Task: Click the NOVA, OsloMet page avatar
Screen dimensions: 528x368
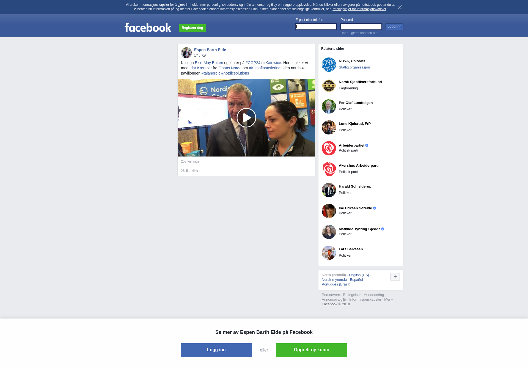Action: tap(329, 65)
